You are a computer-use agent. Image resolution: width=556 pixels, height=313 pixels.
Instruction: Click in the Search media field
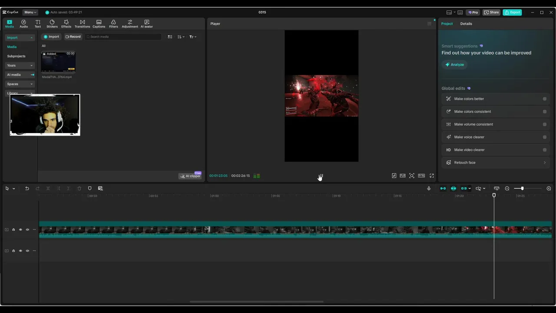tap(123, 37)
